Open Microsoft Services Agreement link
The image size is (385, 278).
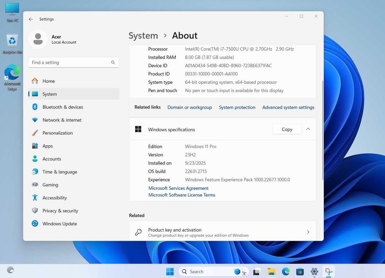pos(178,188)
